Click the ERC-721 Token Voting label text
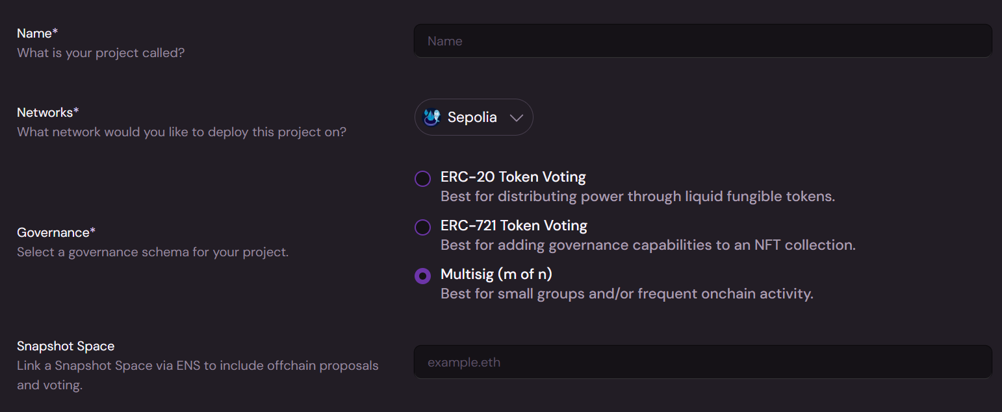The image size is (1002, 412). pyautogui.click(x=513, y=226)
